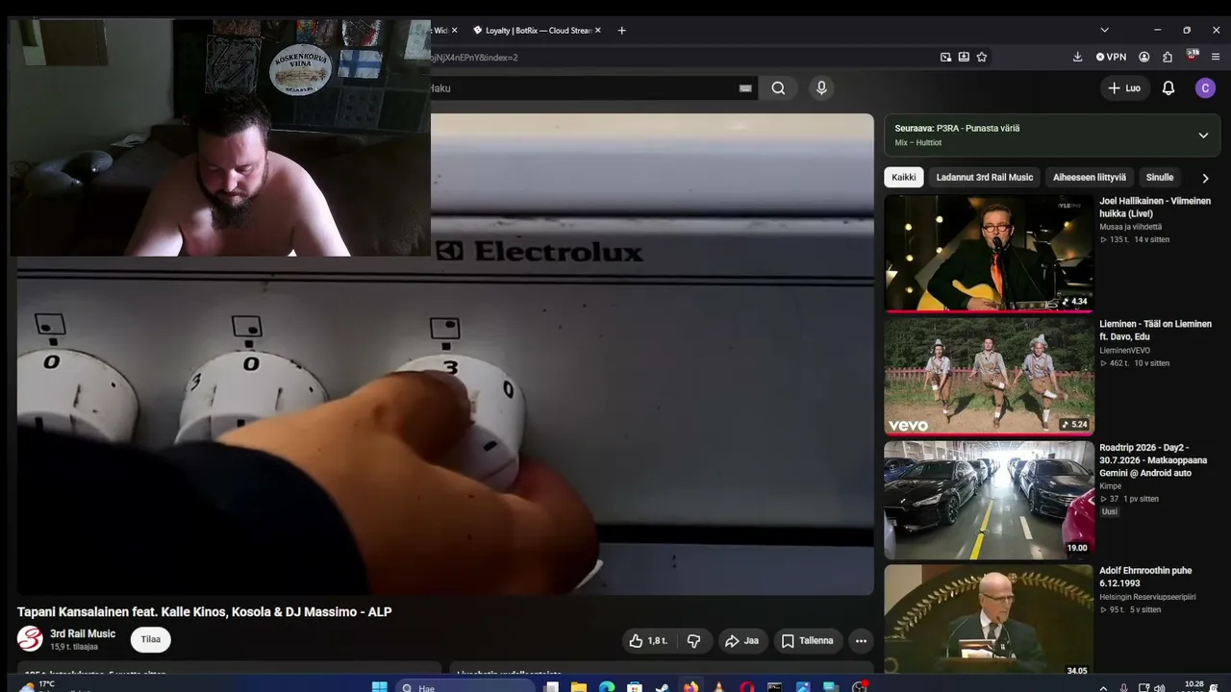Screen dimensions: 1231x692
Task: Open the Joel Hallikainen video thumbnail
Action: (989, 254)
